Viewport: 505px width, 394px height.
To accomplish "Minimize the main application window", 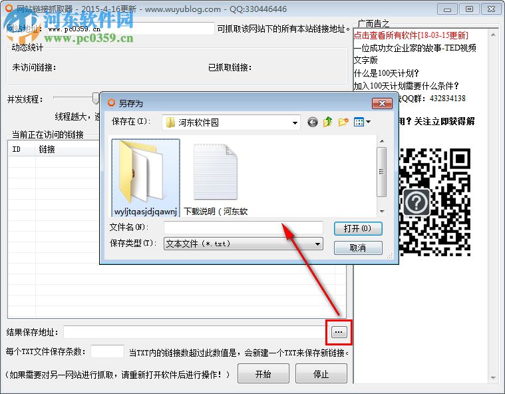I will click(x=447, y=9).
